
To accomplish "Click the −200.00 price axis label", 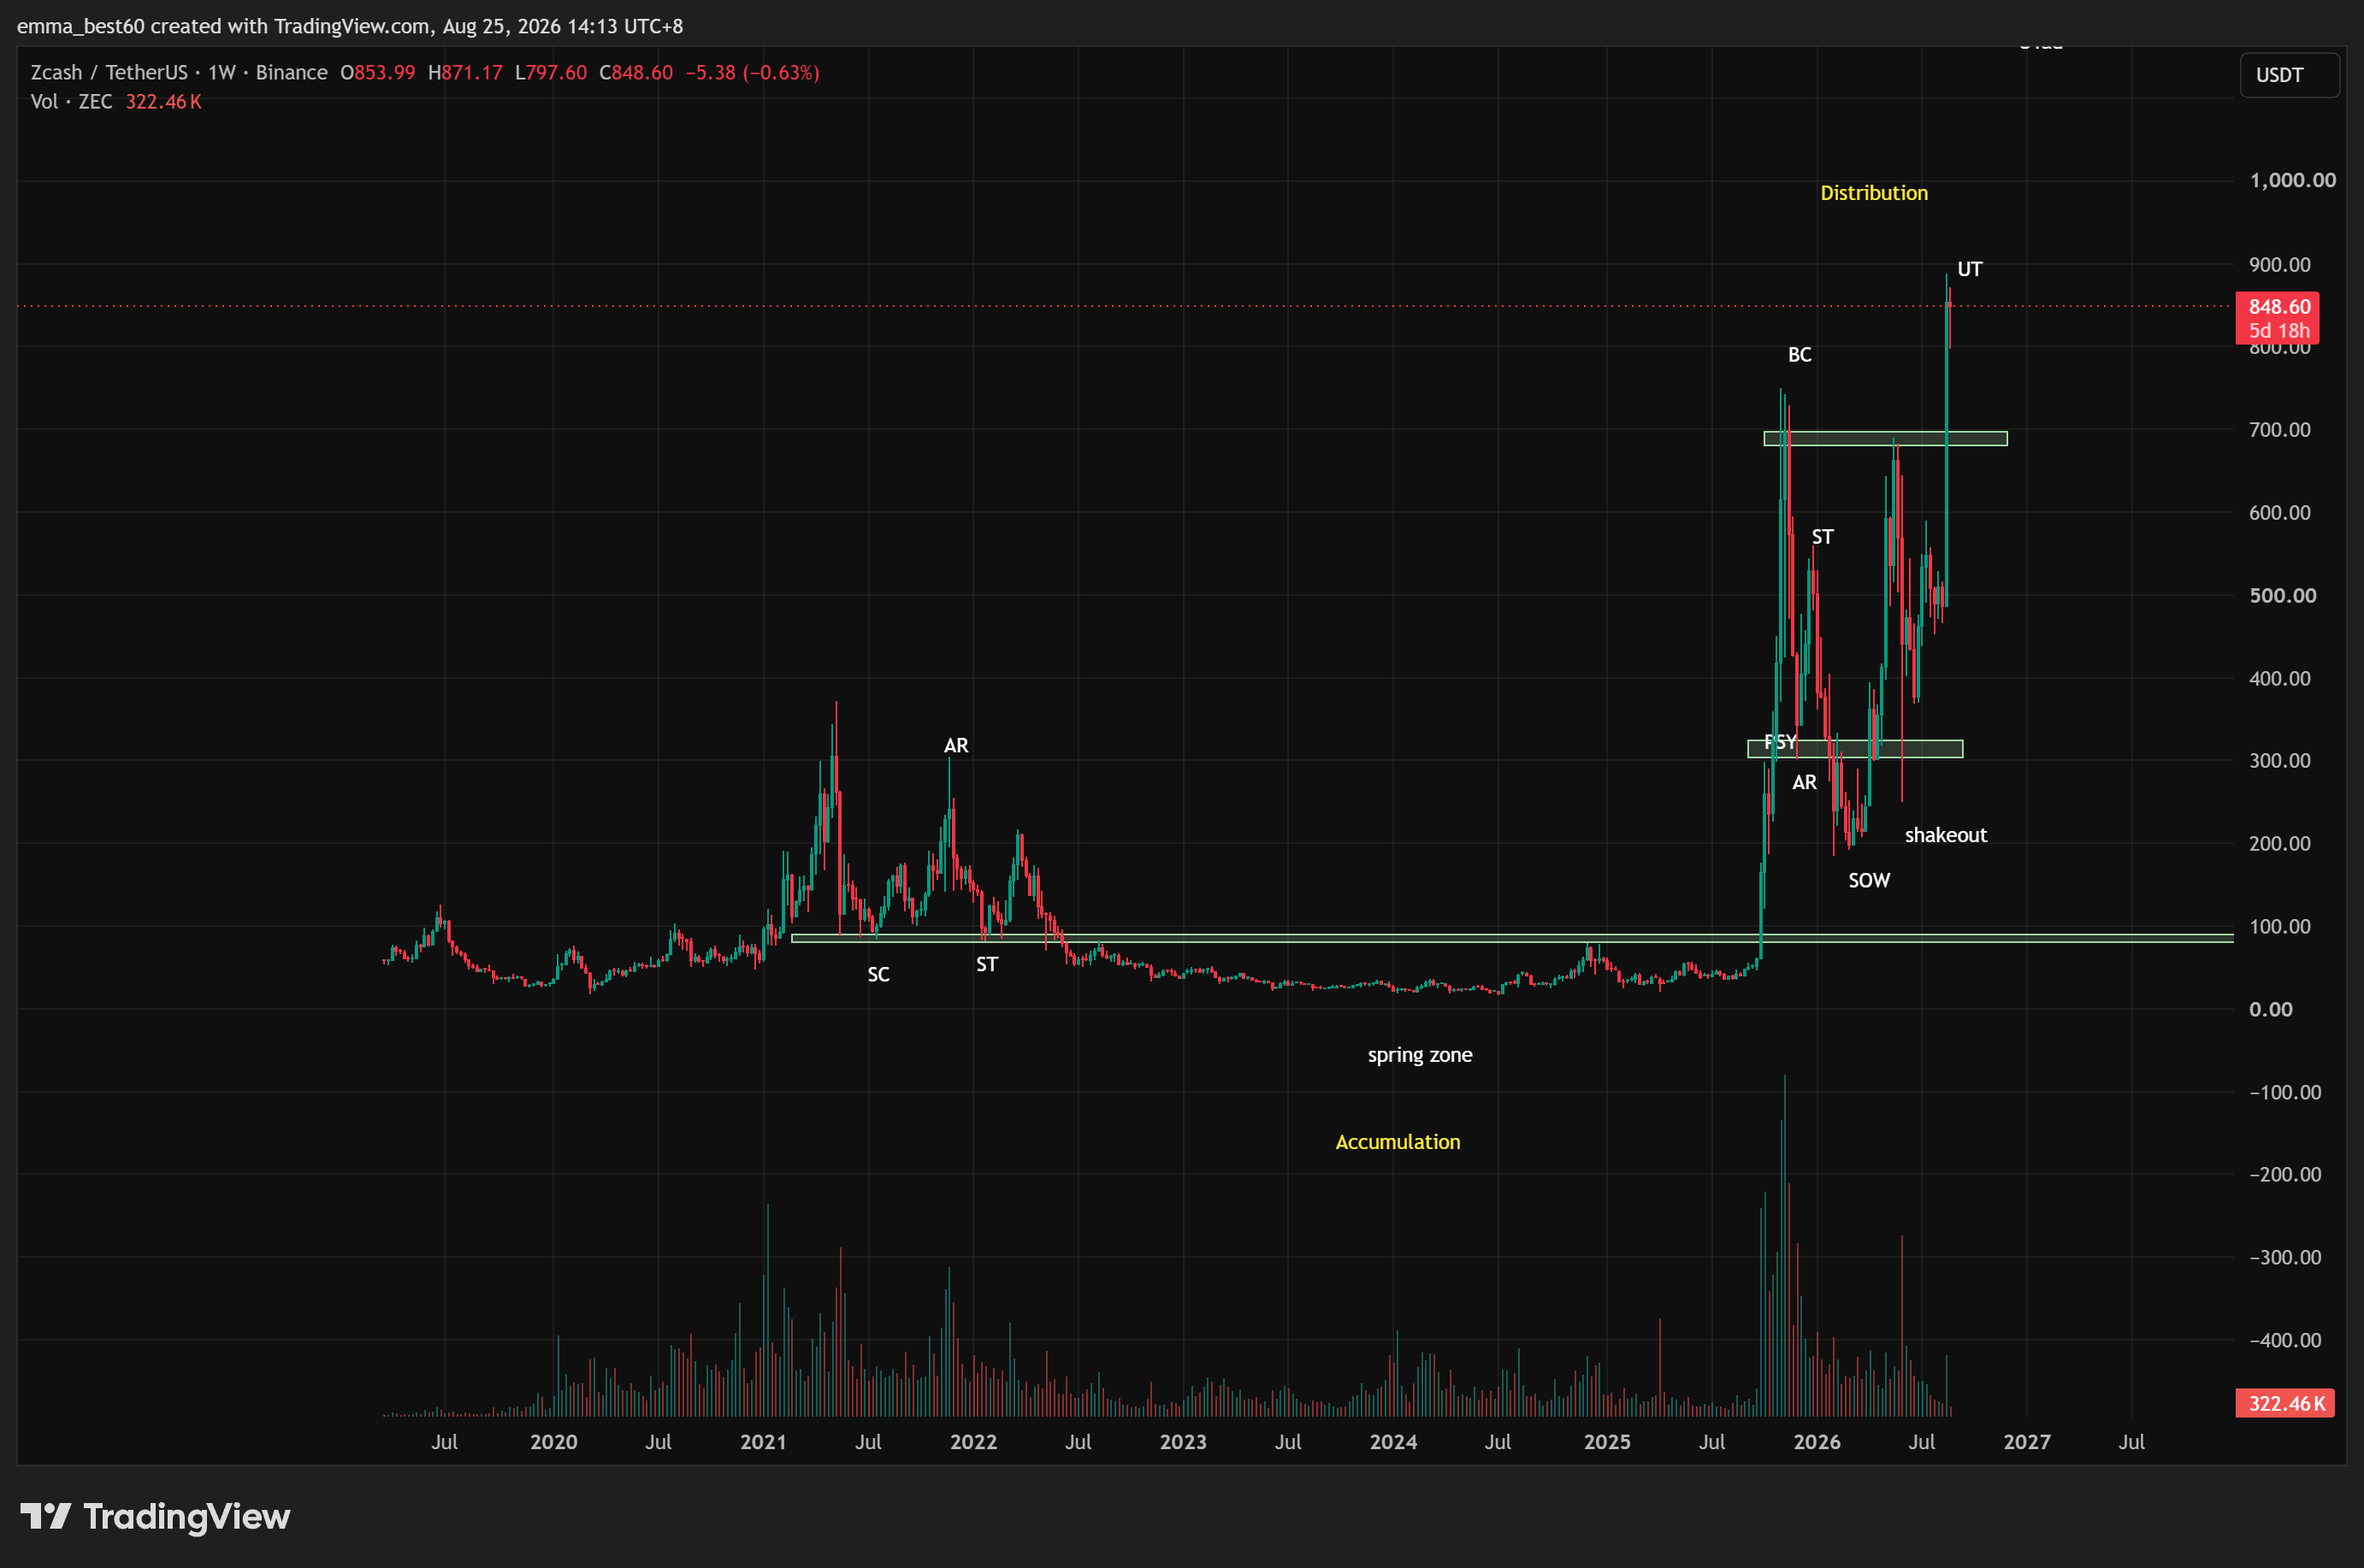I will pos(2286,1175).
